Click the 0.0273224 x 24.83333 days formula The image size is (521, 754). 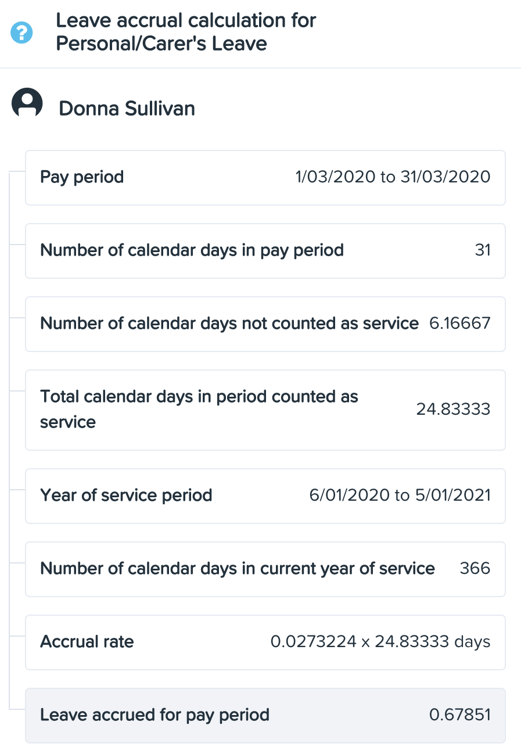click(381, 642)
